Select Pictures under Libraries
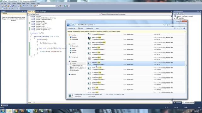The height and width of the screenshot is (113, 202). (x=73, y=50)
